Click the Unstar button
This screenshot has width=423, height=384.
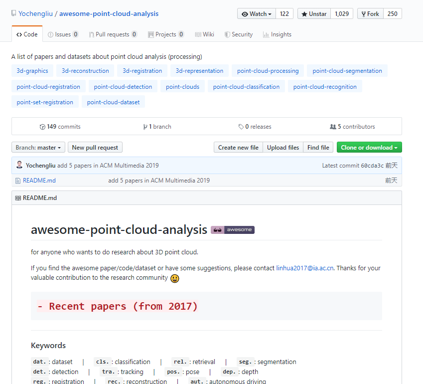click(314, 14)
